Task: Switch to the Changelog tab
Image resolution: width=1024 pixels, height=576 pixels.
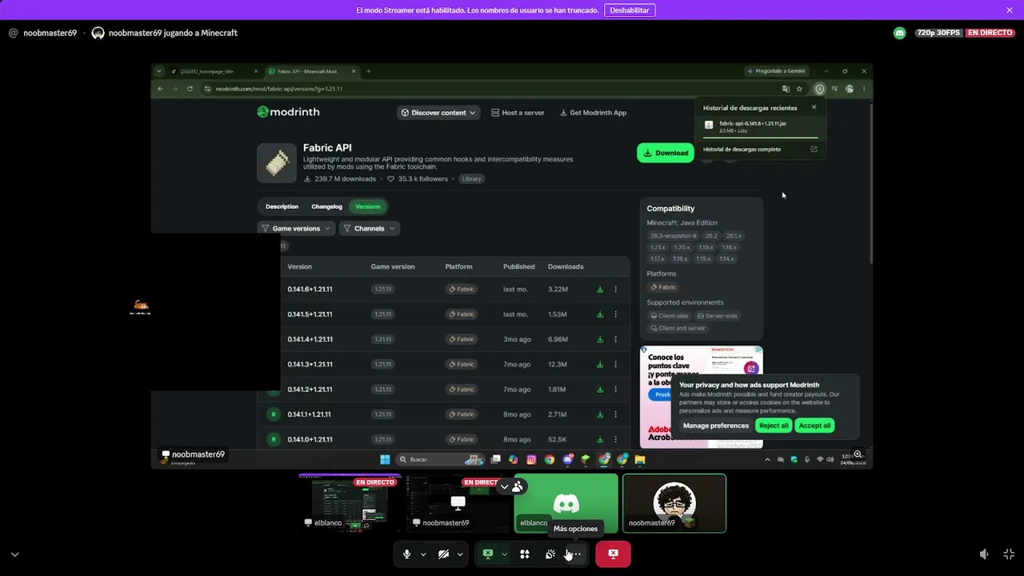Action: point(326,206)
